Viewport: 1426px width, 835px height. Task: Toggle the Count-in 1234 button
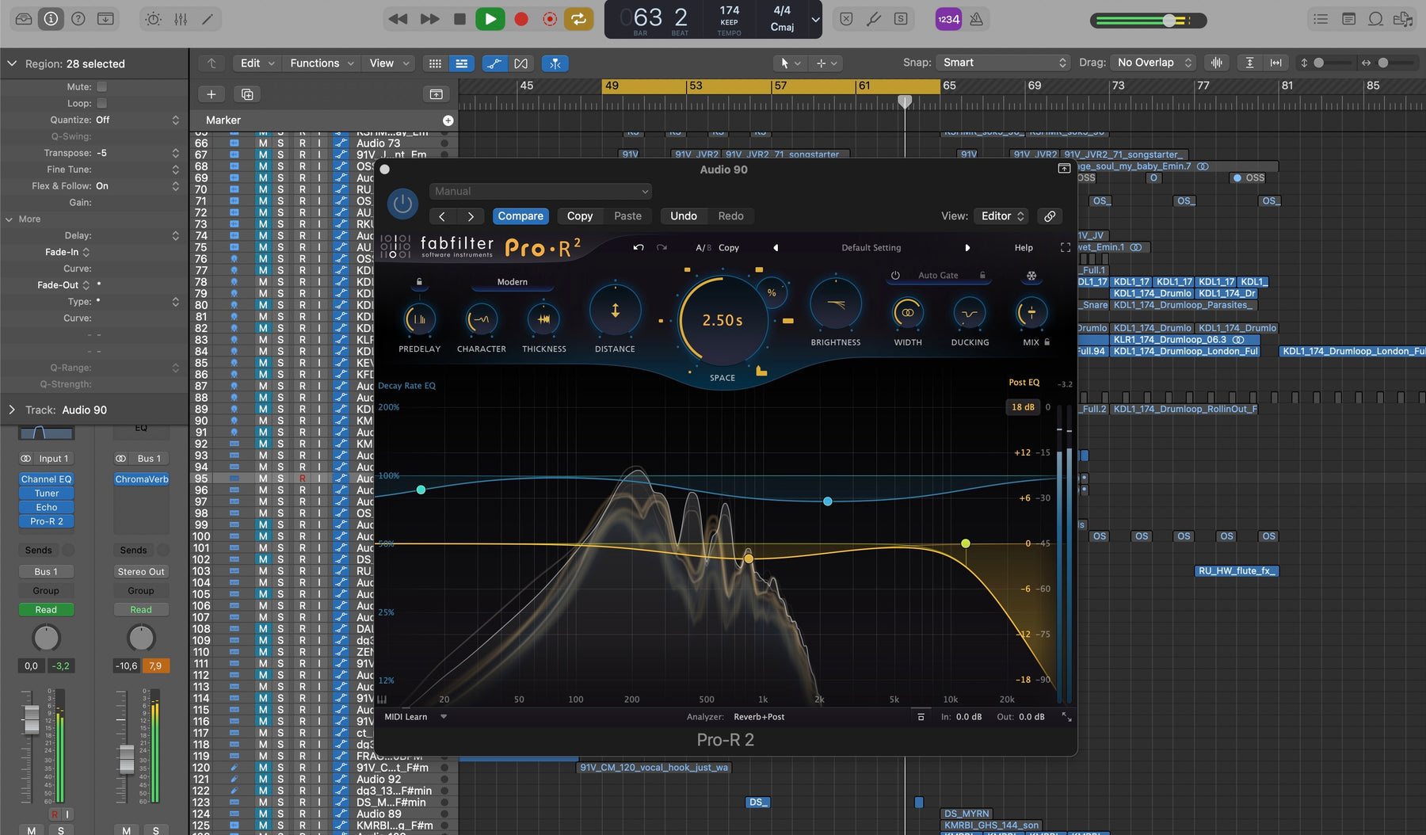pyautogui.click(x=948, y=19)
